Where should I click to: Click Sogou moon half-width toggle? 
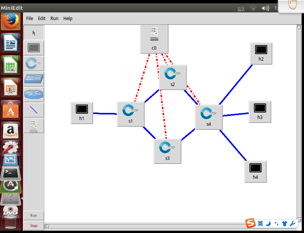click(268, 224)
